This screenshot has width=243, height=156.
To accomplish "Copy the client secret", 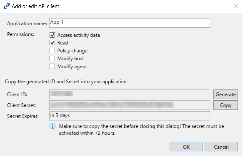I will point(226,105).
